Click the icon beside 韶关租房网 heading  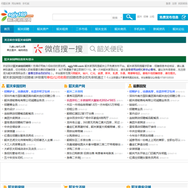click(5, 187)
